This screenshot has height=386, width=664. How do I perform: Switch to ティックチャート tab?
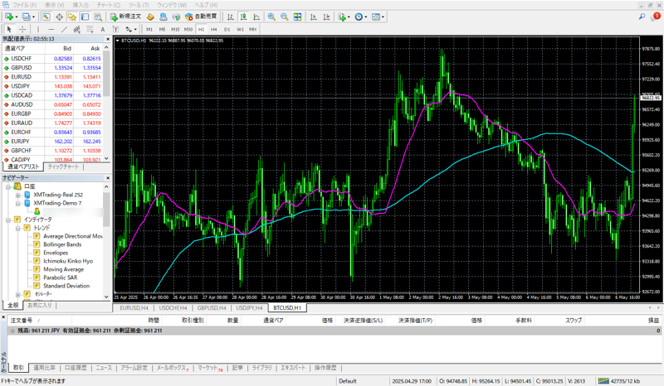63,166
